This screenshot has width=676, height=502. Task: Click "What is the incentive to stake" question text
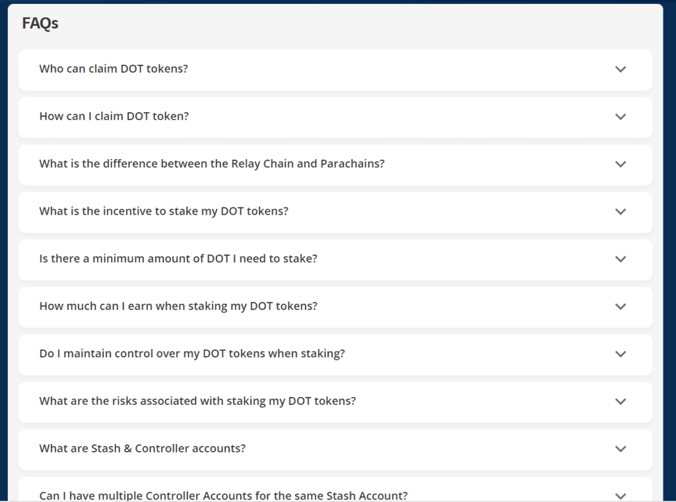pyautogui.click(x=164, y=211)
